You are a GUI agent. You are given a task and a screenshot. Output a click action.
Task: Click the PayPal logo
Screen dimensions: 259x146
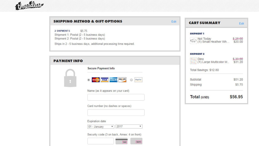click(x=138, y=80)
